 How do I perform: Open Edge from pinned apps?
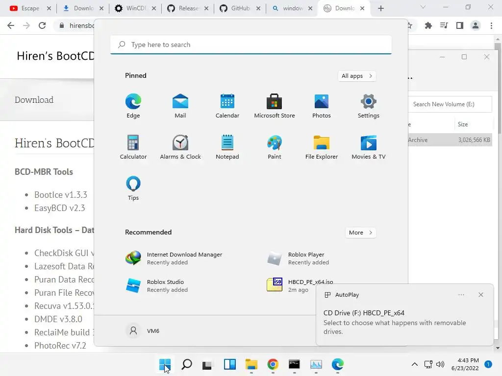click(x=133, y=106)
